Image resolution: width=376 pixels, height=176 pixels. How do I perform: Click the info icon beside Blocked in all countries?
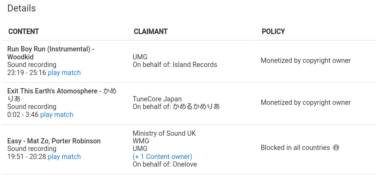coord(336,148)
